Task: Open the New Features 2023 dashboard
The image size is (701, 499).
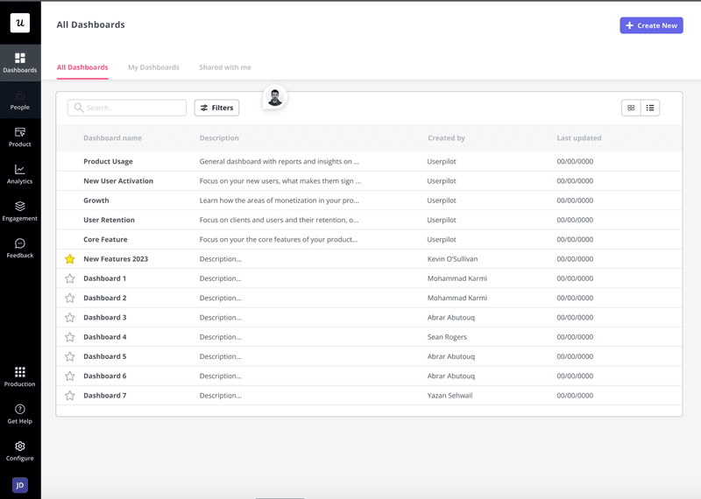Action: click(116, 259)
